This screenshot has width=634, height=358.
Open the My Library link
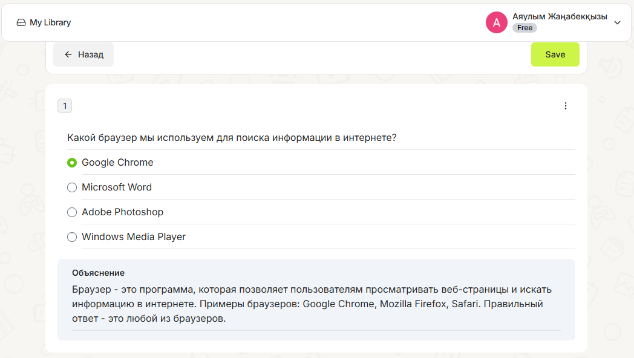coord(44,22)
